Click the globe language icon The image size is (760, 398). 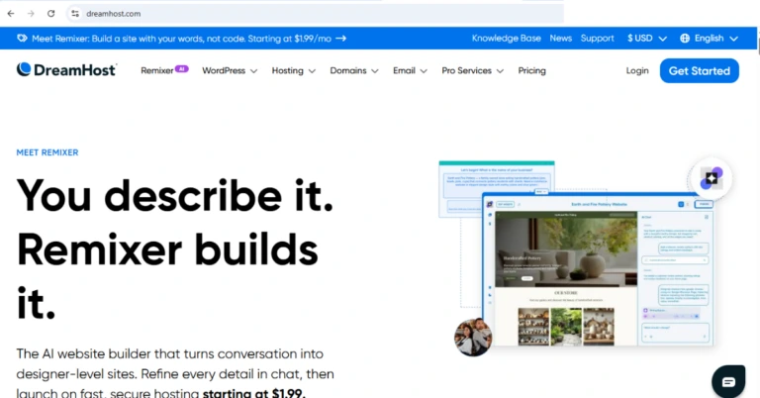click(685, 39)
